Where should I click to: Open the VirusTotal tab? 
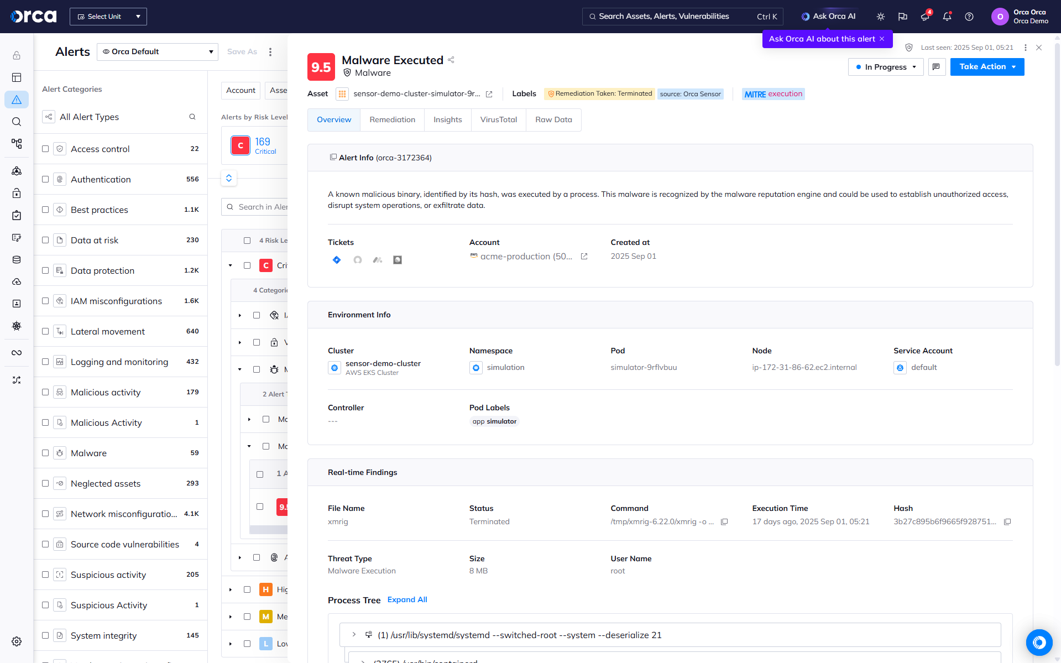tap(498, 120)
